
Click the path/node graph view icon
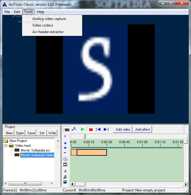tap(74, 129)
